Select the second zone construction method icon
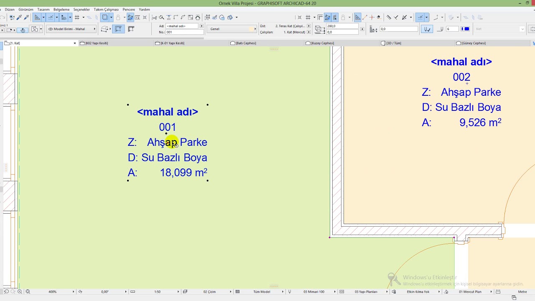This screenshot has width=535, height=301. [x=131, y=29]
